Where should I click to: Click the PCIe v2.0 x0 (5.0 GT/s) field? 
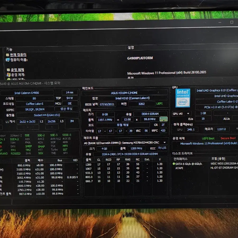pyautogui.click(x=217, y=107)
